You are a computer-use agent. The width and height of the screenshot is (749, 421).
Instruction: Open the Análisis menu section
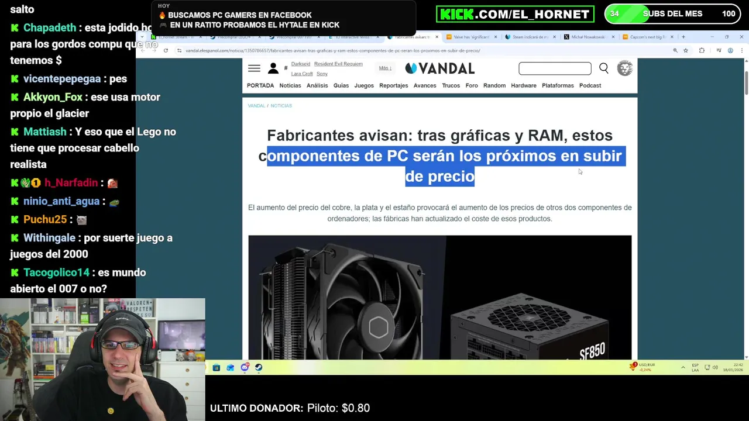coord(317,85)
